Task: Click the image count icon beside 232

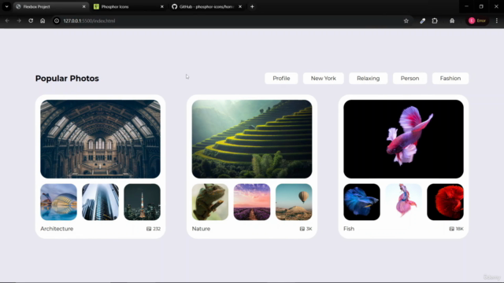Action: pyautogui.click(x=149, y=229)
